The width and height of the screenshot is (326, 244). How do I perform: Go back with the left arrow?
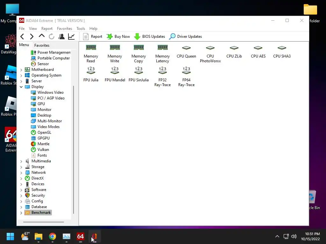(22, 37)
